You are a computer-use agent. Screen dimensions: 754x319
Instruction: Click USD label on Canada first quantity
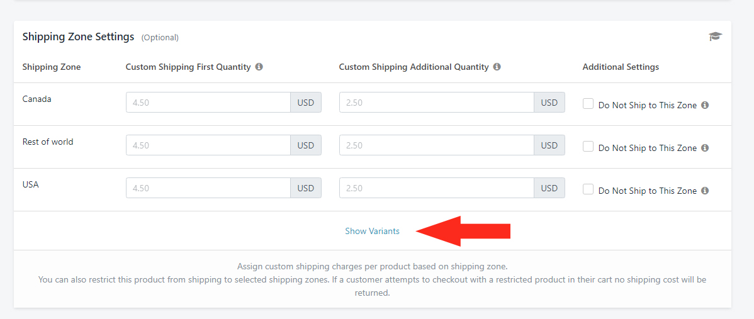point(306,103)
